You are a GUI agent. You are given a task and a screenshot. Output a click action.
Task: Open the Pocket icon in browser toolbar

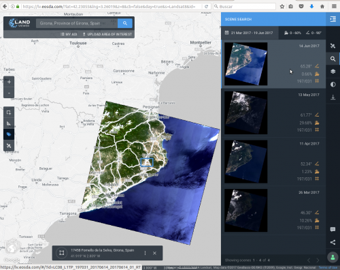tap(301, 6)
